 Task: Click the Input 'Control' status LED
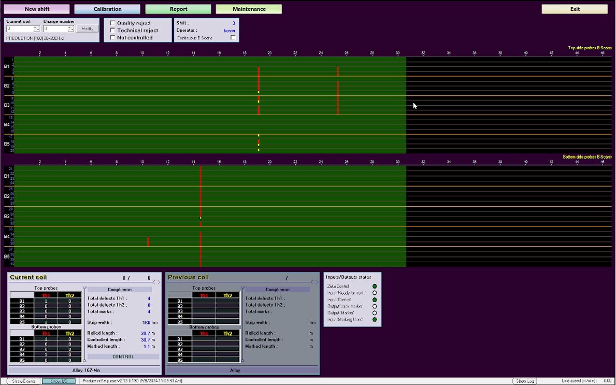375,300
